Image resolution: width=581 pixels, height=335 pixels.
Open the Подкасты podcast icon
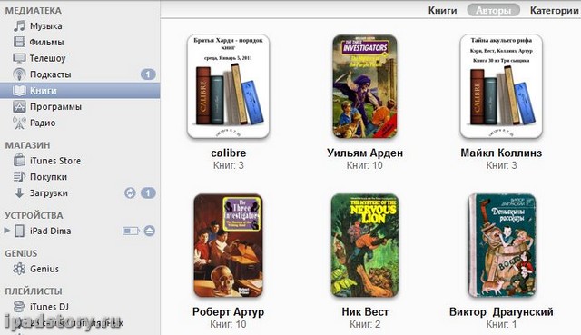tap(19, 74)
